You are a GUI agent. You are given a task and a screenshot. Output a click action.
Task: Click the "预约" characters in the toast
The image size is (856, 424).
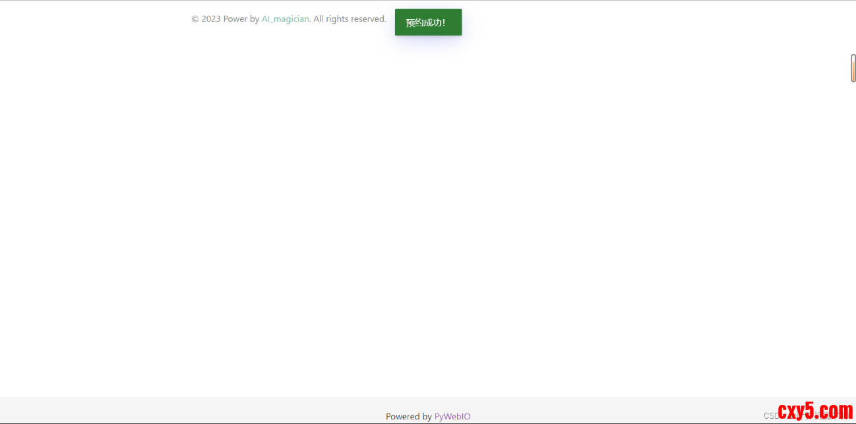coord(414,22)
